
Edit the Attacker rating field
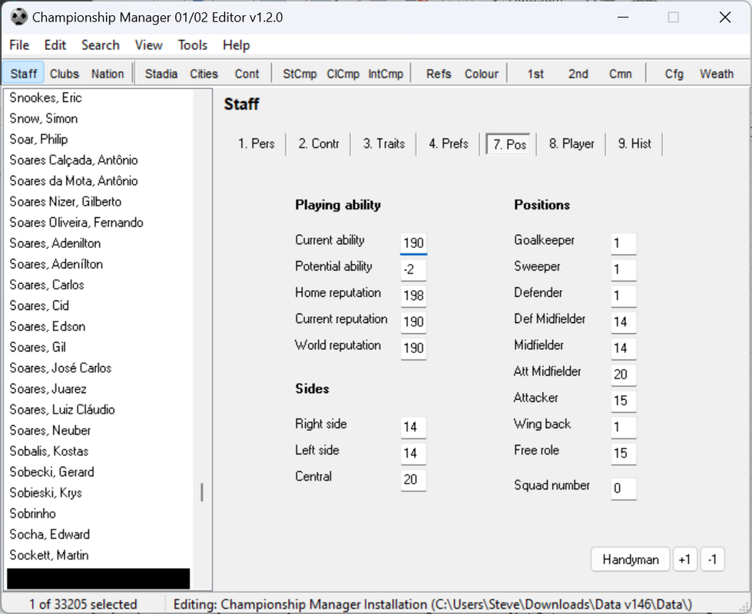[x=624, y=401]
